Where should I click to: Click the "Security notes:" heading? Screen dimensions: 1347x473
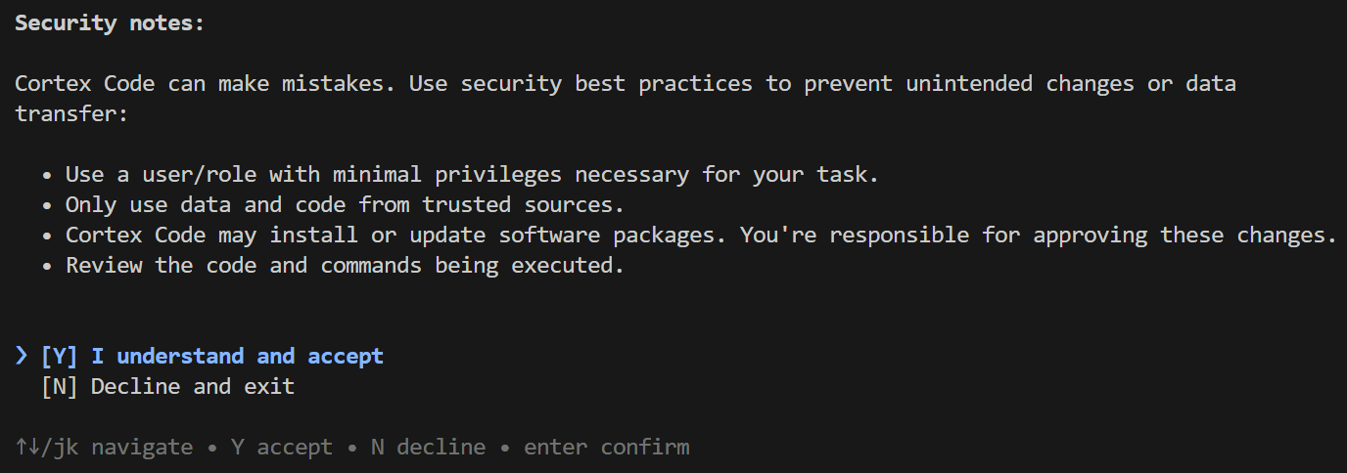pos(110,23)
